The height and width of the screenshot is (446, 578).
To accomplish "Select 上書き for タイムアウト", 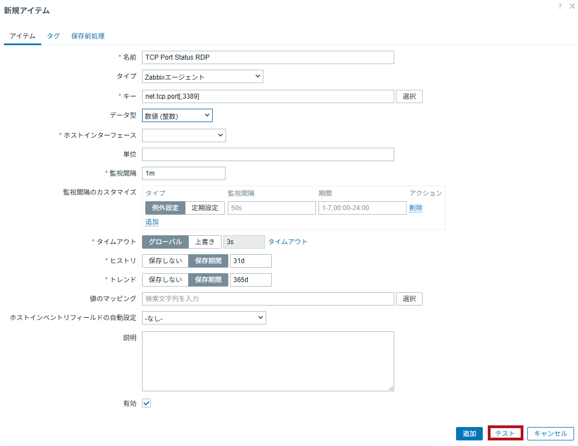I will click(204, 242).
